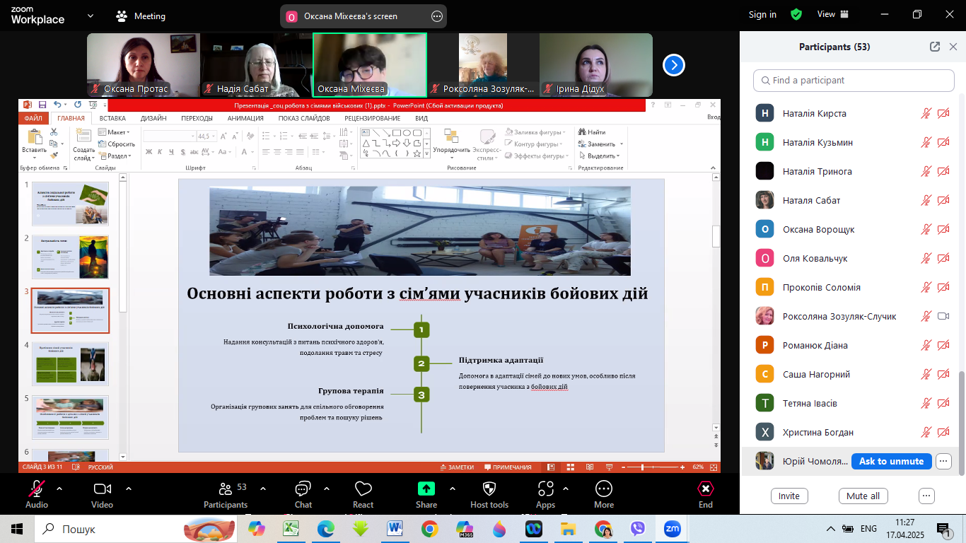Click the Find a participant field
966x543 pixels.
click(x=853, y=81)
